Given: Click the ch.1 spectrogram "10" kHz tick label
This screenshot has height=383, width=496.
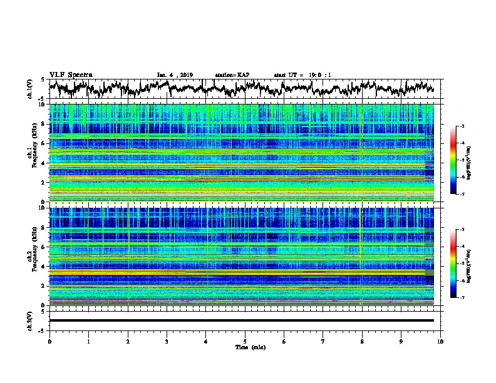Looking at the screenshot, I should [43, 105].
